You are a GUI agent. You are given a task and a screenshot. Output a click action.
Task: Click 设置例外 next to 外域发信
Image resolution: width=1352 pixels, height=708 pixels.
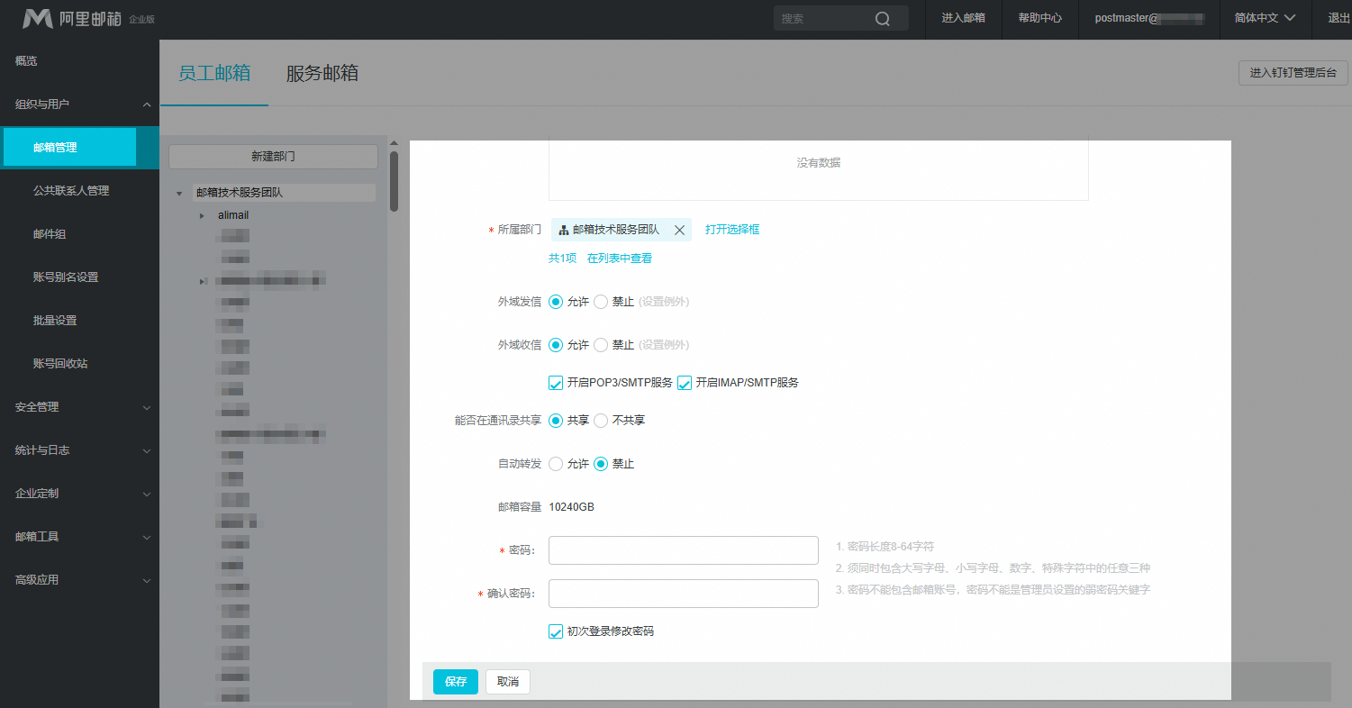tap(664, 302)
